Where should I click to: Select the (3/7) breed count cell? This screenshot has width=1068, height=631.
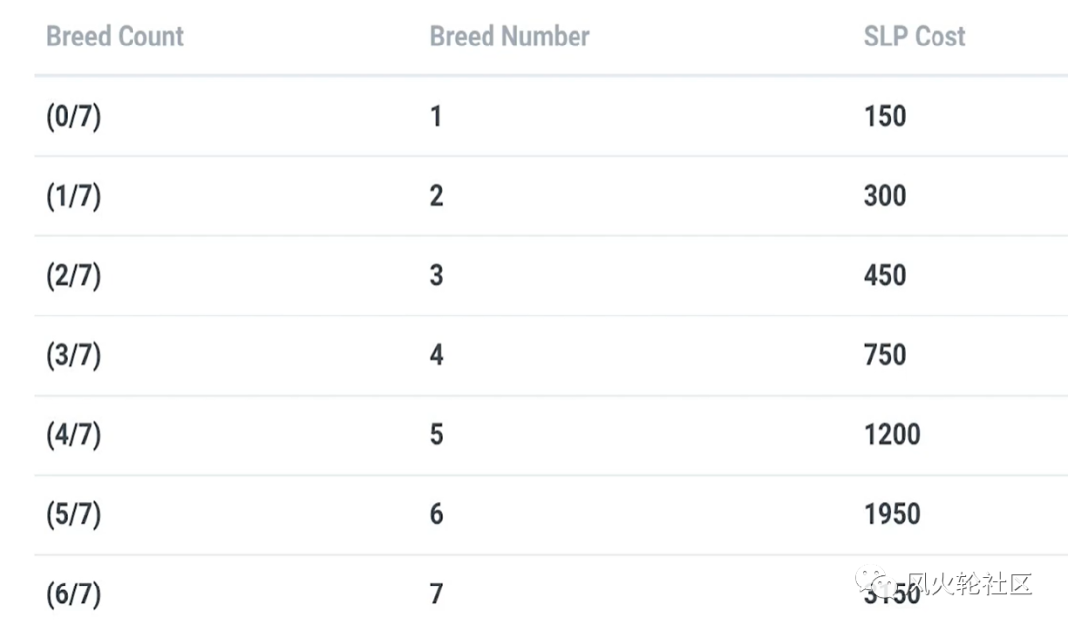point(73,355)
